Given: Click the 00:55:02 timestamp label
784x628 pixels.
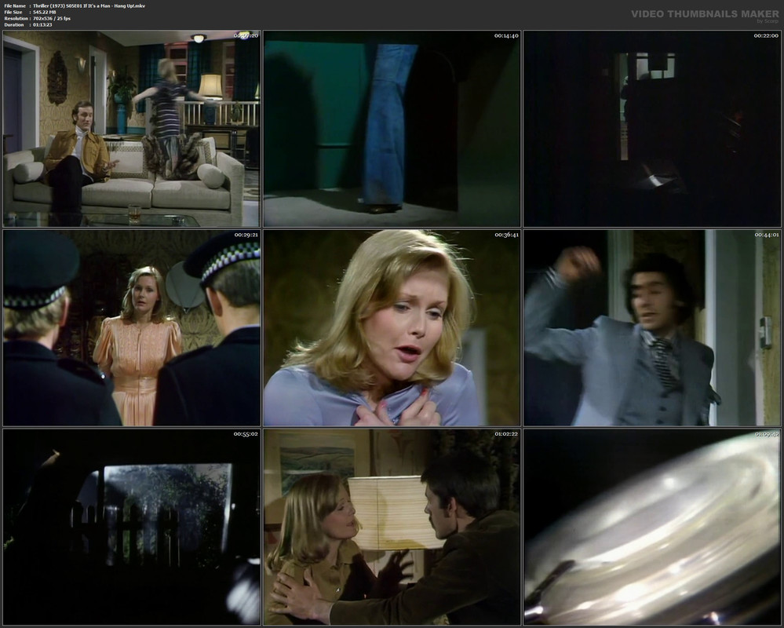Looking at the screenshot, I should point(246,433).
